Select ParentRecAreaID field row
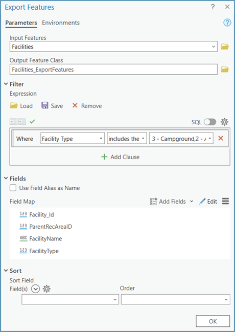235x332 pixels. pos(120,227)
